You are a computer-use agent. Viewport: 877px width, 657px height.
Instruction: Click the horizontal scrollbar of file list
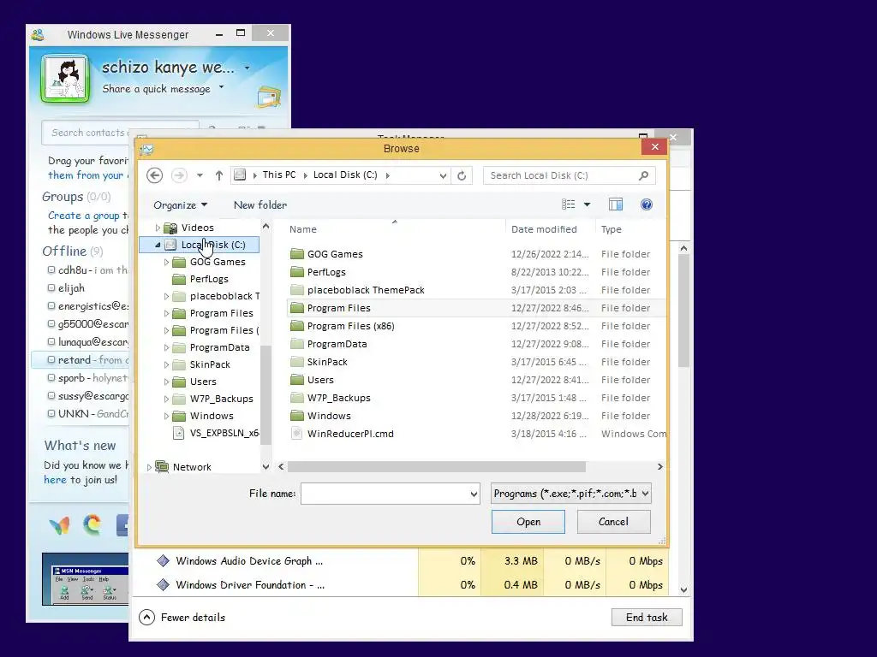click(436, 466)
